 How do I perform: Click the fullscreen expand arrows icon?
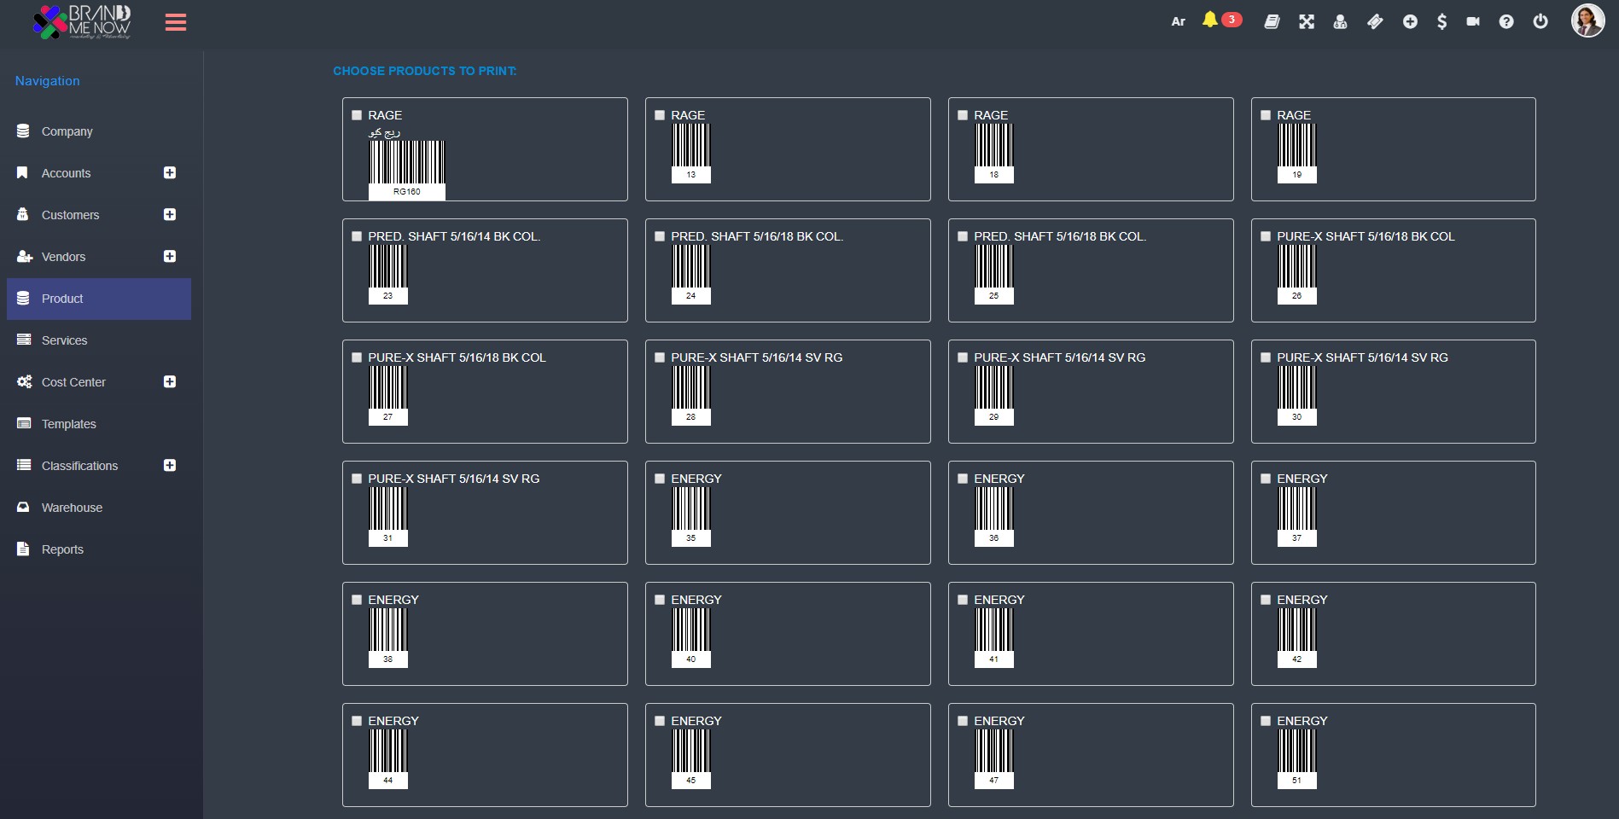pos(1307,22)
